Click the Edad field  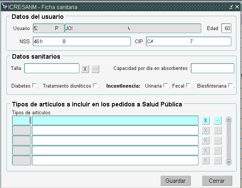pos(226,28)
